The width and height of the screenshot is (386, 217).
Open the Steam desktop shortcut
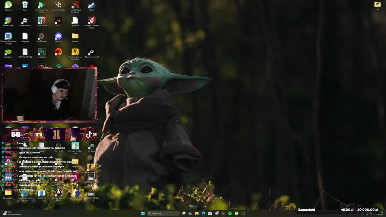coord(92,6)
